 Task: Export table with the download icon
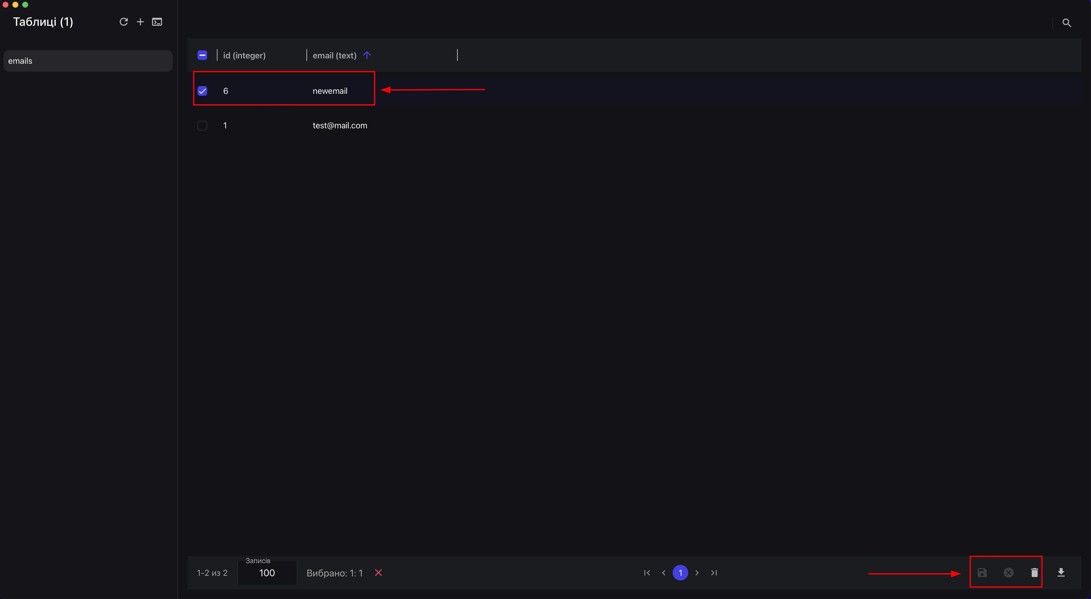[x=1061, y=573]
